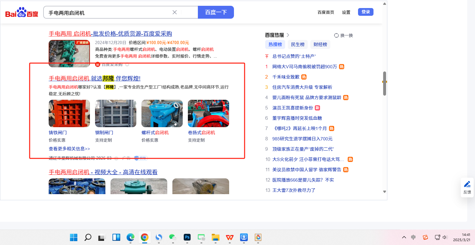This screenshot has width=475, height=245.
Task: Click the Chinese input mode indicator 中
Action: pyautogui.click(x=413, y=238)
